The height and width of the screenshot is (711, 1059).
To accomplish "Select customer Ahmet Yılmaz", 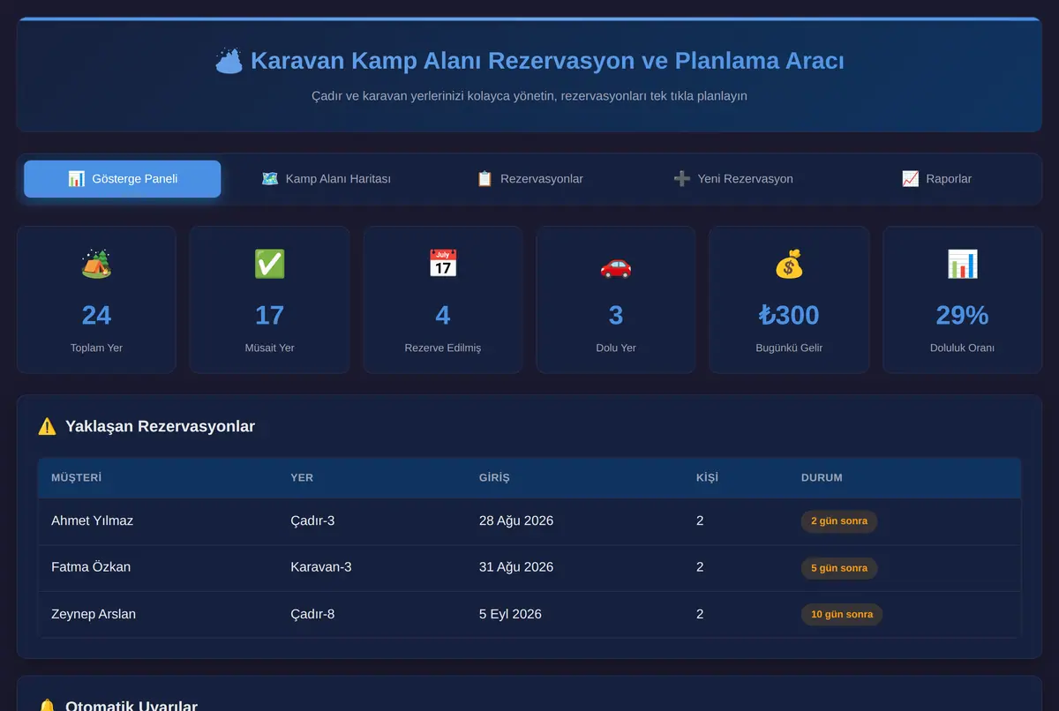I will pyautogui.click(x=93, y=520).
